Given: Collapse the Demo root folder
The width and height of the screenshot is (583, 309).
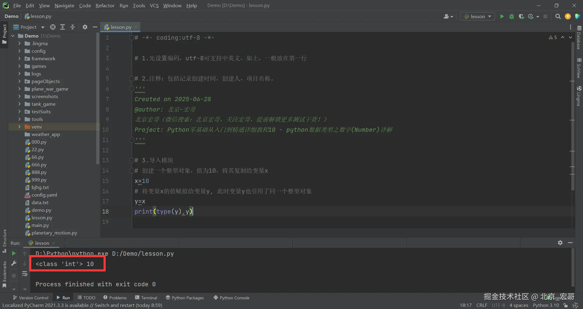Looking at the screenshot, I should pyautogui.click(x=13, y=36).
